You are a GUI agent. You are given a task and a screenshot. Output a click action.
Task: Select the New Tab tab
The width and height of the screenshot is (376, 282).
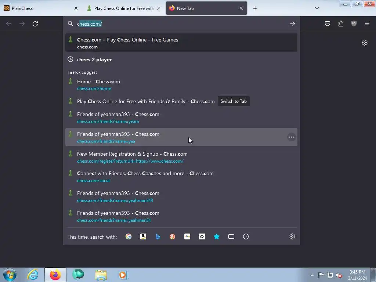pos(206,8)
